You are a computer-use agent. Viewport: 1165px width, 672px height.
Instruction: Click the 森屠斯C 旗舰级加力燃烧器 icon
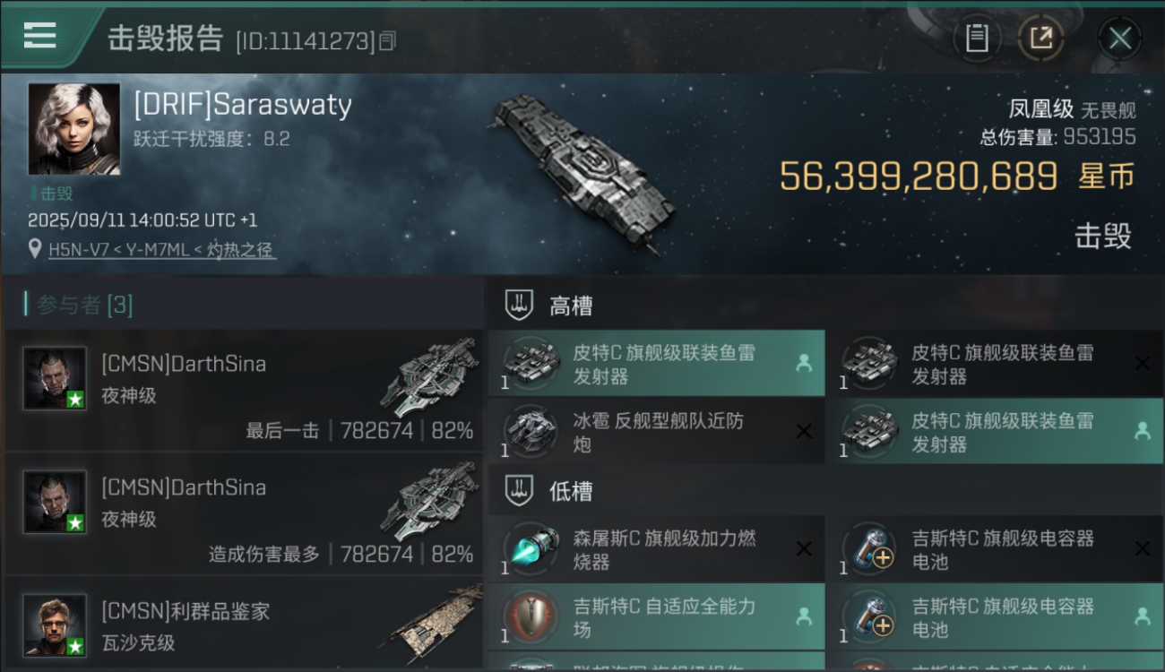tap(531, 549)
